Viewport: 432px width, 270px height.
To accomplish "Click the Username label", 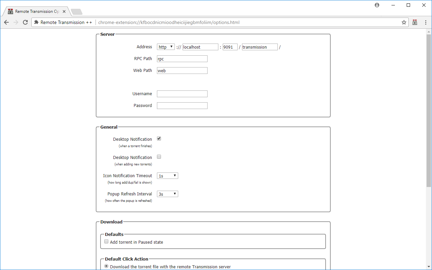I will point(142,94).
